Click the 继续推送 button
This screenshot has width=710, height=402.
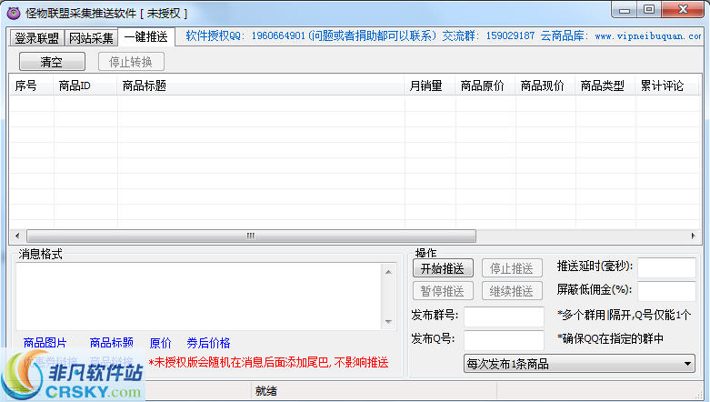click(x=512, y=291)
